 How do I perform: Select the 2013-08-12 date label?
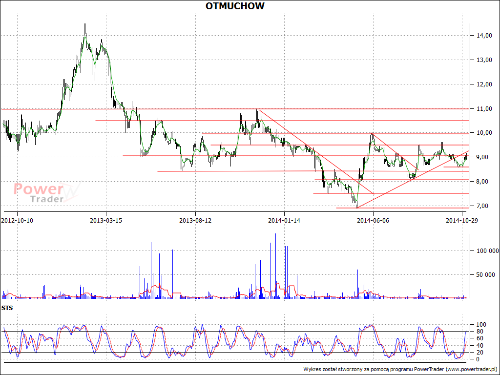coord(195,220)
